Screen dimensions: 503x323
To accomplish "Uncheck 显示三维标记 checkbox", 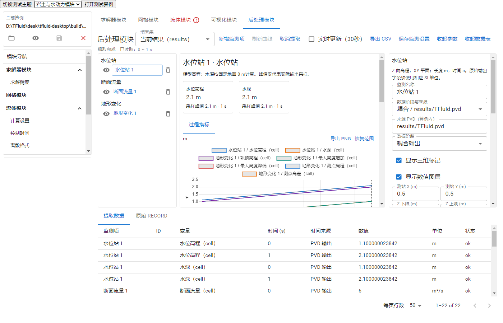I will pyautogui.click(x=399, y=160).
